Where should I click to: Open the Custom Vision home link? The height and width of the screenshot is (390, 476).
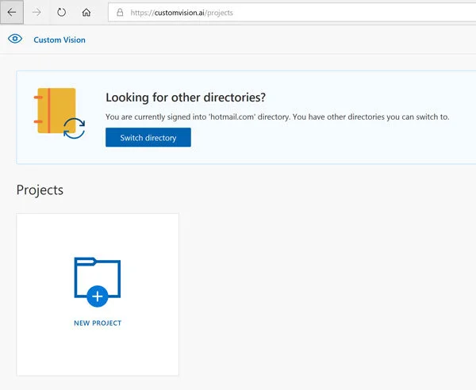[59, 40]
